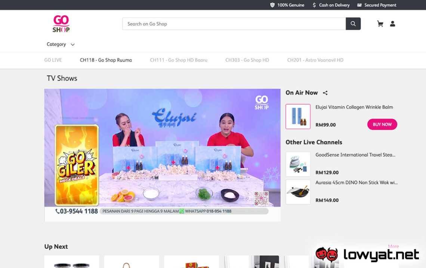Click the Secured Payment card icon
This screenshot has width=426, height=268.
[x=359, y=5]
